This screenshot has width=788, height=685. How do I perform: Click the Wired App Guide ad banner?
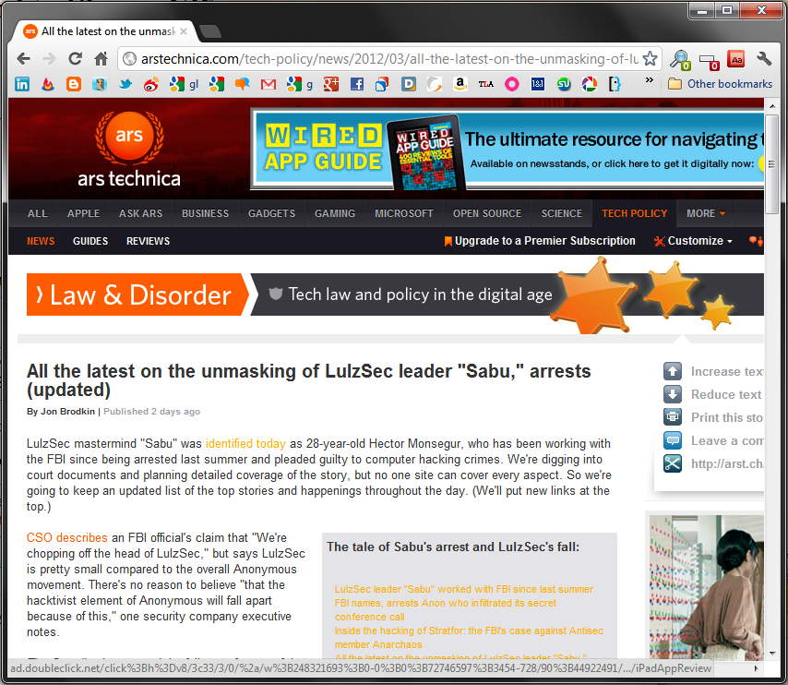point(507,150)
